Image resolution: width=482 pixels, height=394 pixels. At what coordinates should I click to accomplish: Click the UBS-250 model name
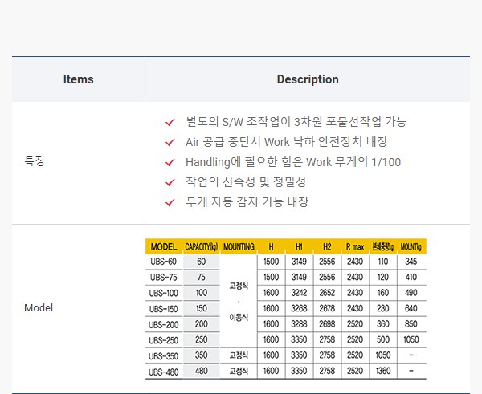[164, 339]
